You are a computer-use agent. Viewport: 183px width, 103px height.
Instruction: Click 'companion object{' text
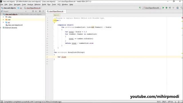coord(65,25)
